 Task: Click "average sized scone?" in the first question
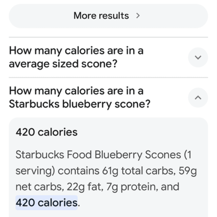[x=63, y=63]
